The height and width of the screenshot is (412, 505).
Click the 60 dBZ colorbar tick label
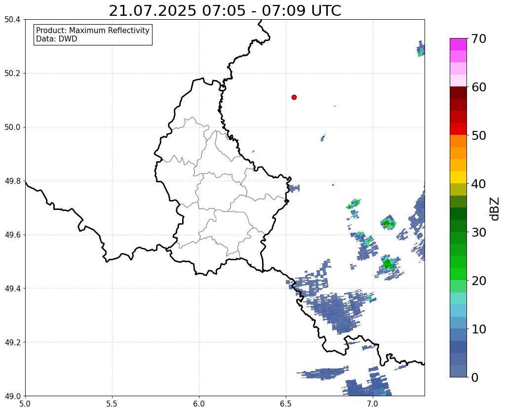tap(478, 87)
